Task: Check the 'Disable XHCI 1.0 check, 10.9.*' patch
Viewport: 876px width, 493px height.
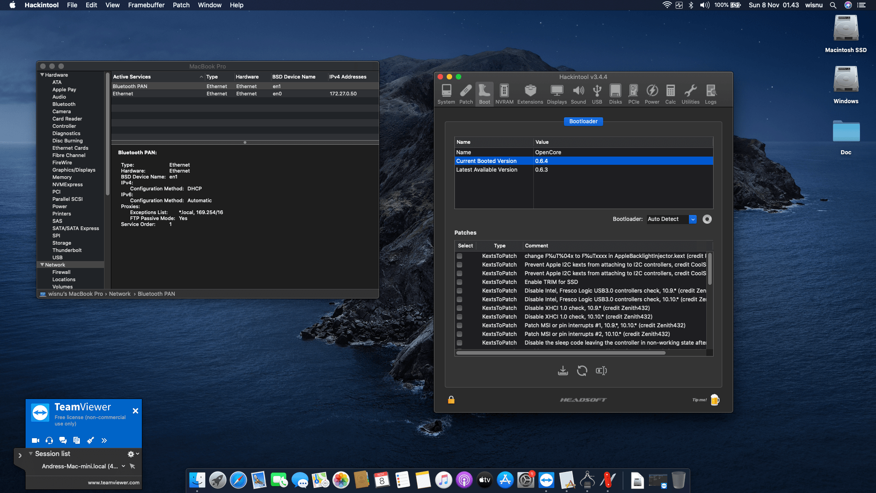Action: [459, 308]
